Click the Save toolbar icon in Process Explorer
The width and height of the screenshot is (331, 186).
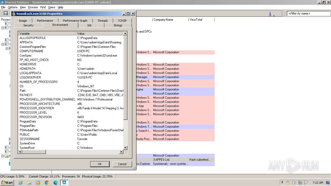(x=5, y=13)
